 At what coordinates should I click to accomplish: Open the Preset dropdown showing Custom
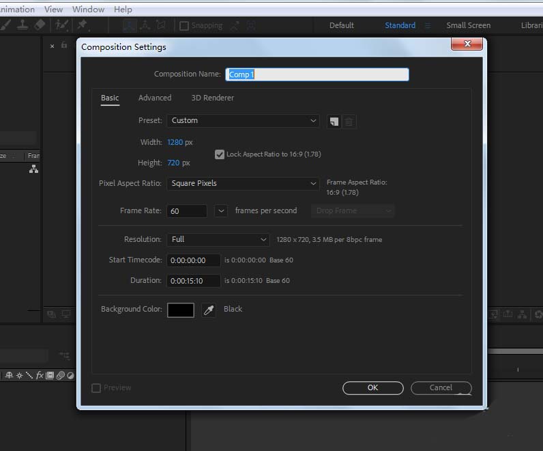pos(243,121)
